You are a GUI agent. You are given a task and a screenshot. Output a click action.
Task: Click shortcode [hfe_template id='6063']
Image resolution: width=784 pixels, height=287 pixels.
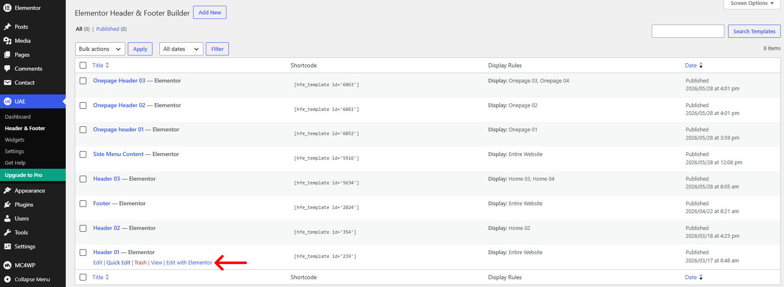coord(326,85)
